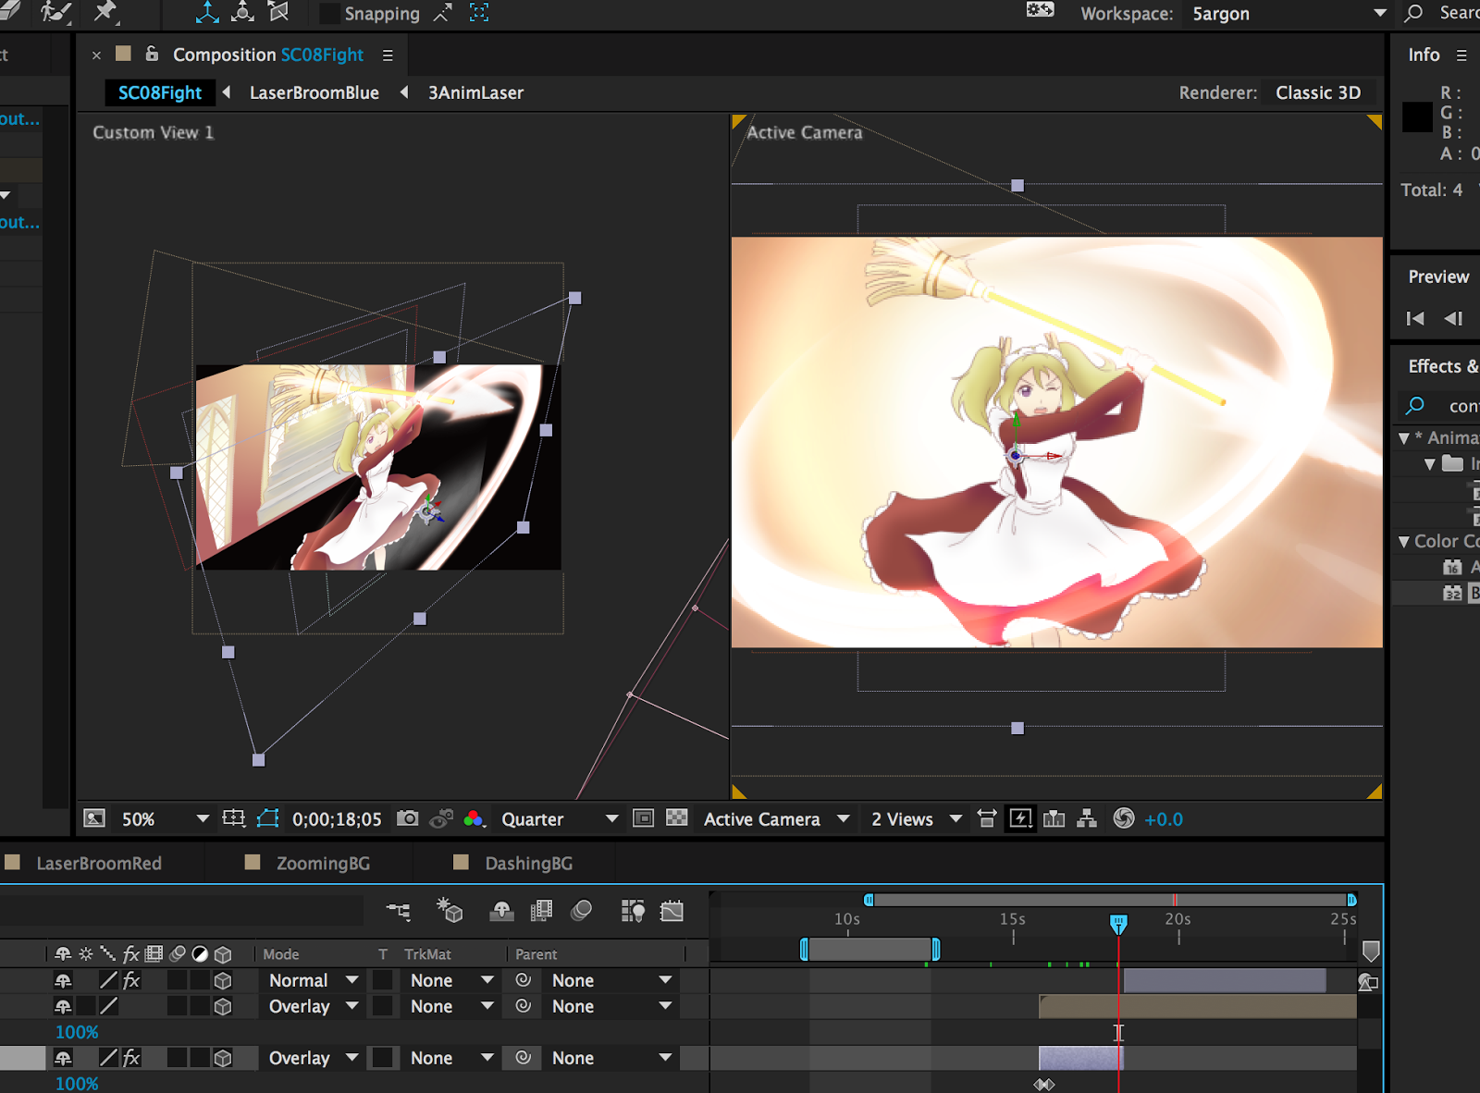Image resolution: width=1480 pixels, height=1093 pixels.
Task: Click the search magnifier icon in top bar
Action: tap(1413, 13)
